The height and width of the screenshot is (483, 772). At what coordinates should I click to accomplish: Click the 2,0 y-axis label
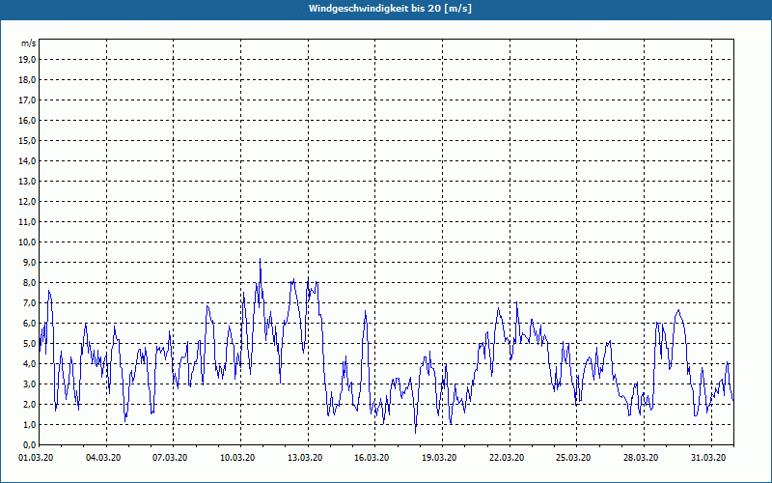point(29,404)
